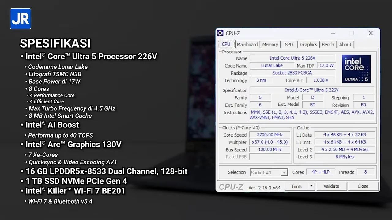
Task: Click the Instructions text box
Action: [x=312, y=115]
